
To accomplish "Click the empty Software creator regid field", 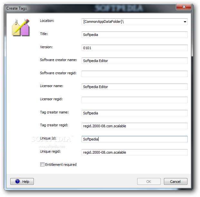I will tap(135, 74).
